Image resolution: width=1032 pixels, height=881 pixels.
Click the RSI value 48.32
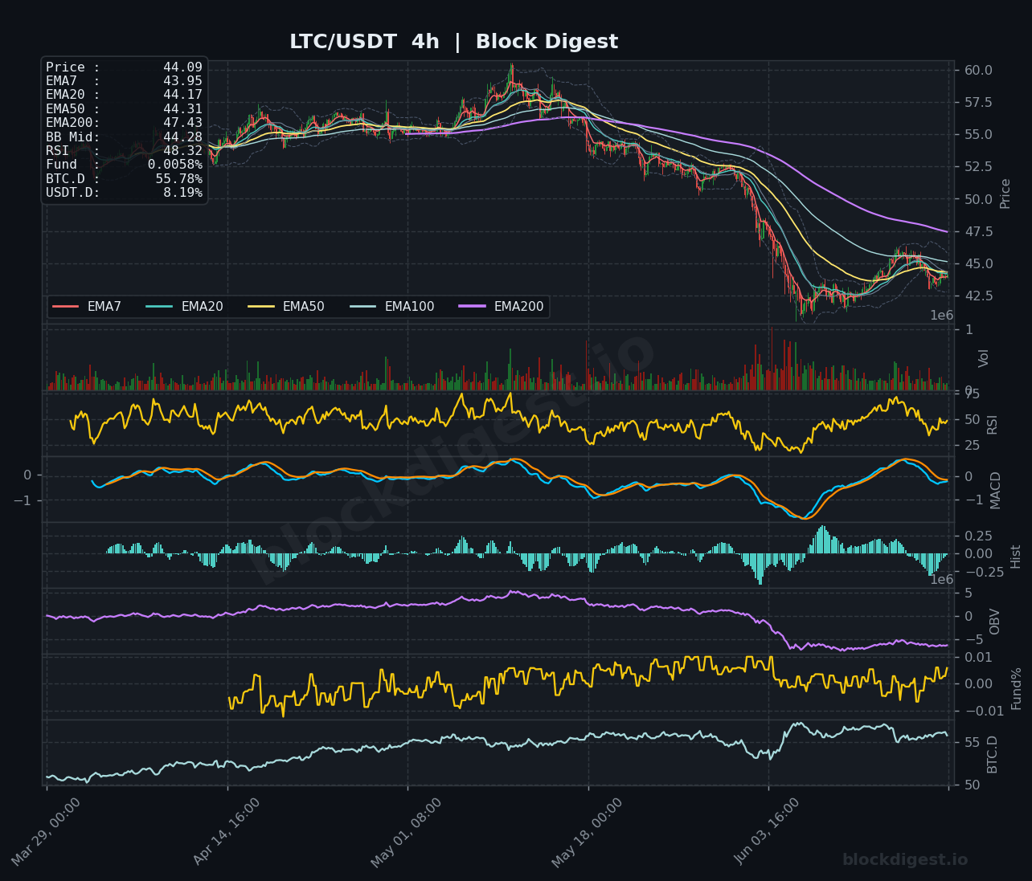pos(182,151)
